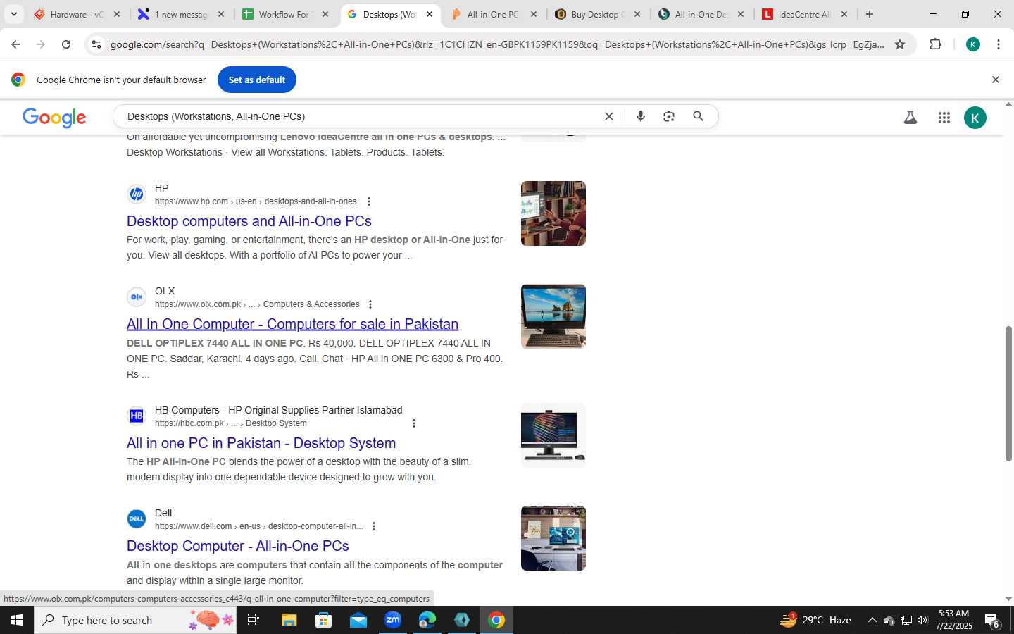
Task: Open Google account K avatar
Action: point(975,118)
